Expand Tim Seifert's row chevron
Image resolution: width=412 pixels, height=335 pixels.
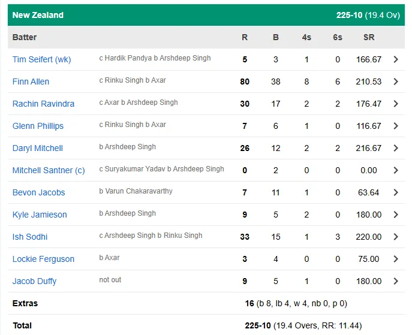click(396, 59)
